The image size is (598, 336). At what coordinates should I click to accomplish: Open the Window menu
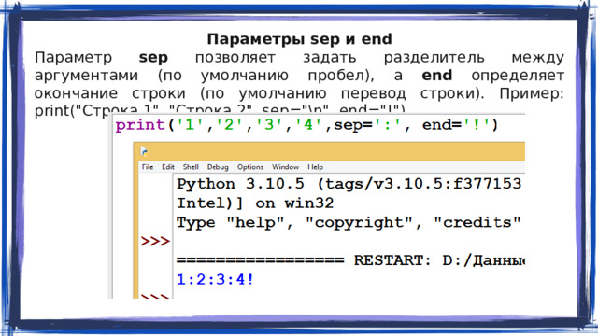click(x=285, y=167)
